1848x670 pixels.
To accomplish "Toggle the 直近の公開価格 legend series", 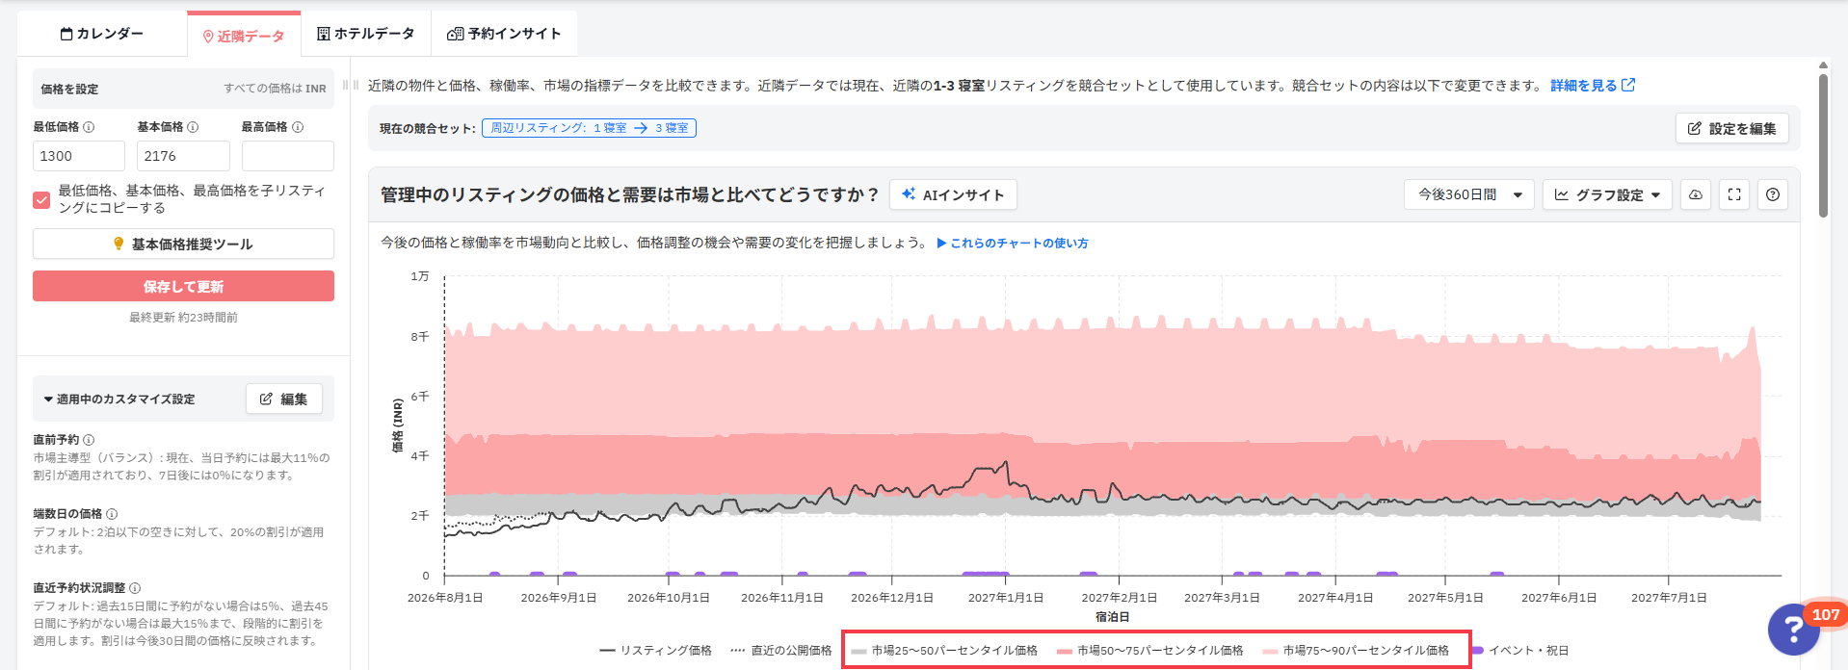I will coord(780,651).
